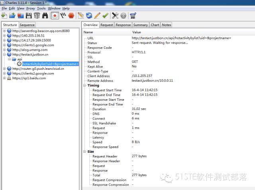Expand the alog.umeng.com node
The height and width of the screenshot is (190, 255).
4,50
